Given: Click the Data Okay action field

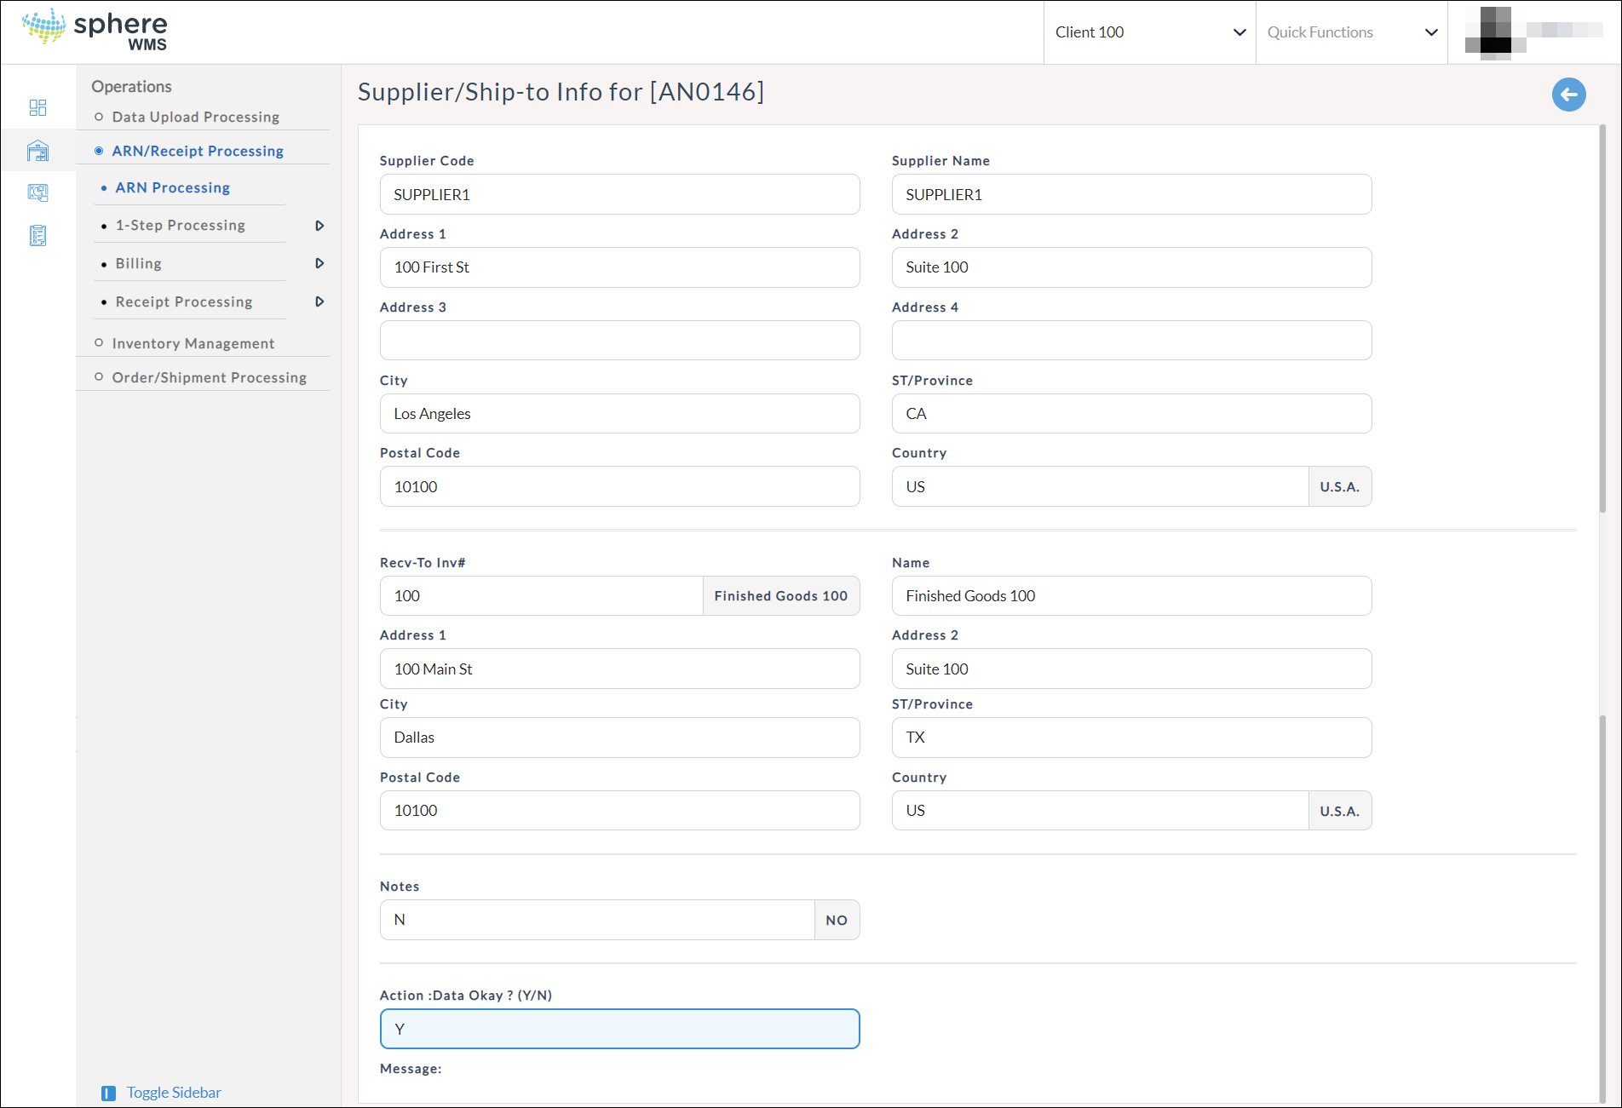Looking at the screenshot, I should pos(619,1029).
